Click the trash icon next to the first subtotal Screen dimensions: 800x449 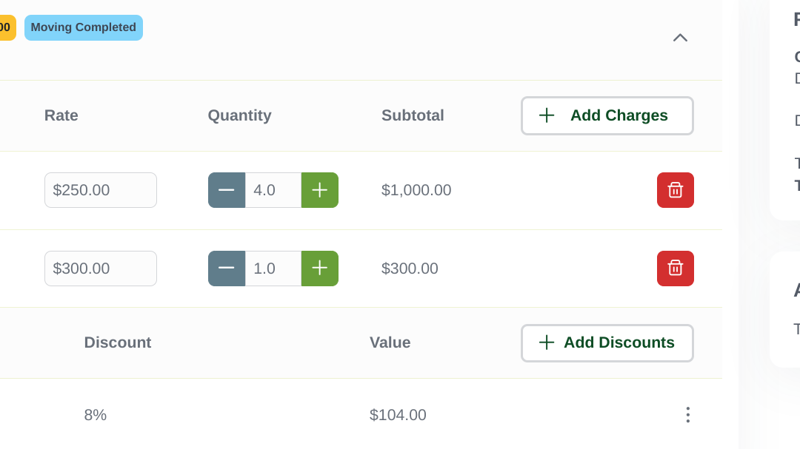click(x=675, y=190)
